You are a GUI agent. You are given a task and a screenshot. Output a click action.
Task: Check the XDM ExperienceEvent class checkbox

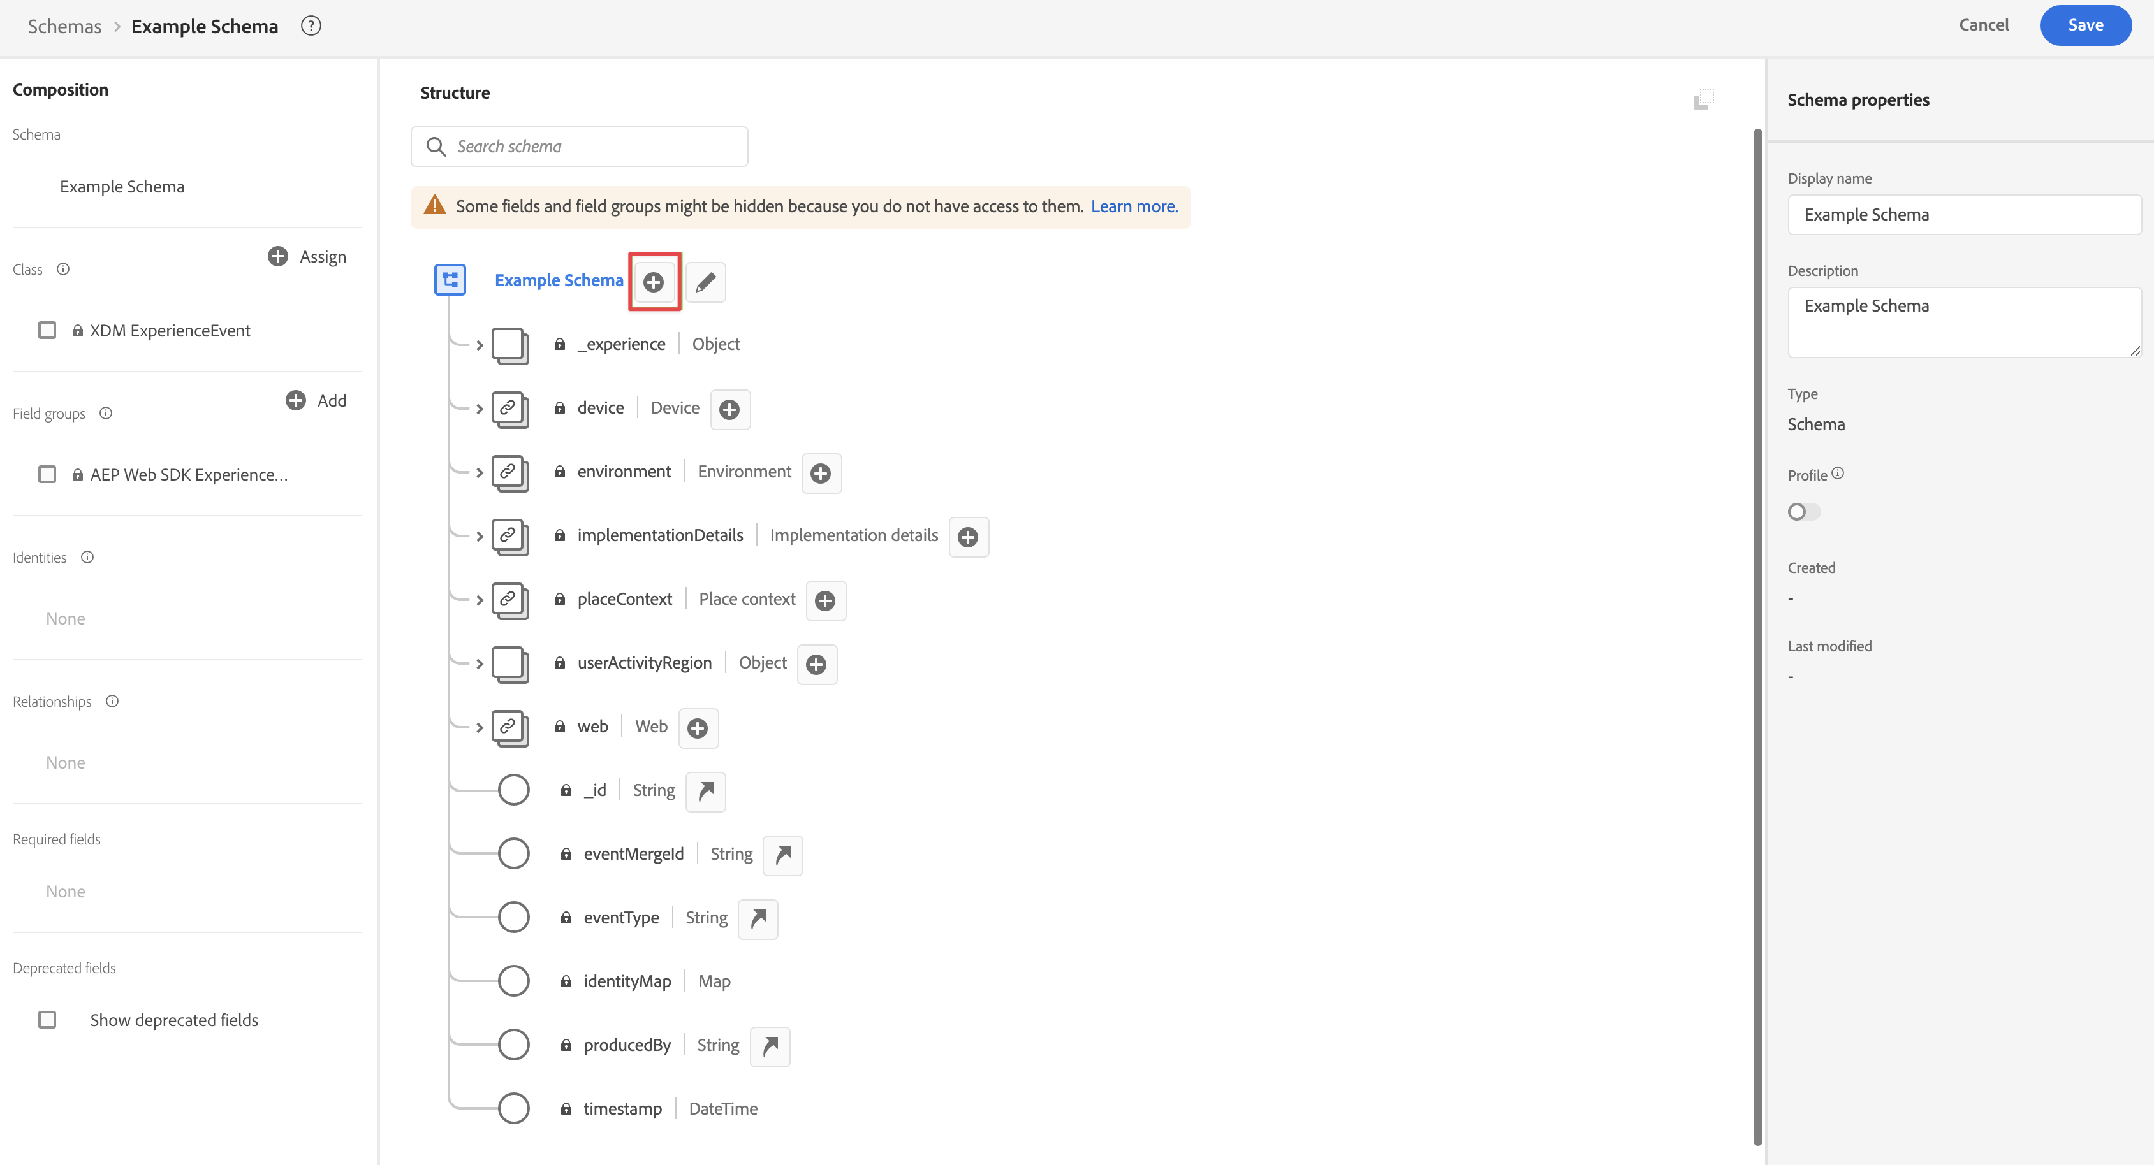pos(48,330)
